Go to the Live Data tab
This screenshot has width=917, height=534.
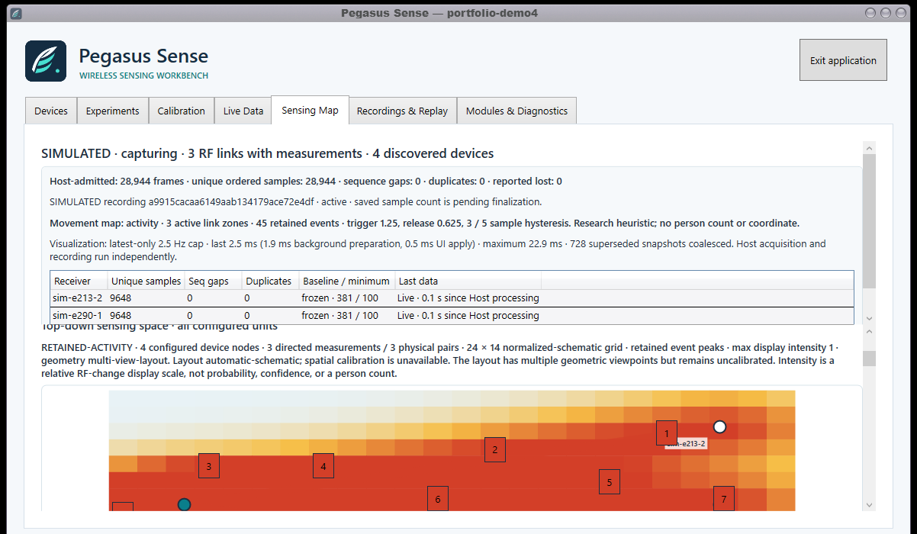click(x=243, y=111)
